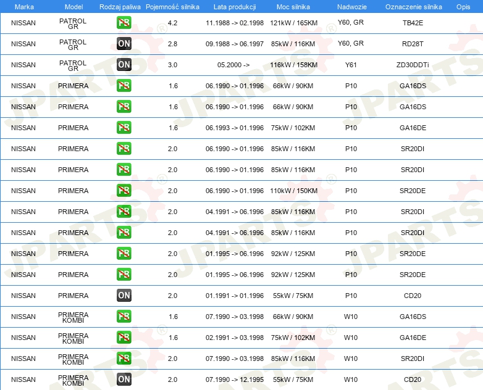Click the 01.1991 -> 01.1996 production years

click(235, 296)
